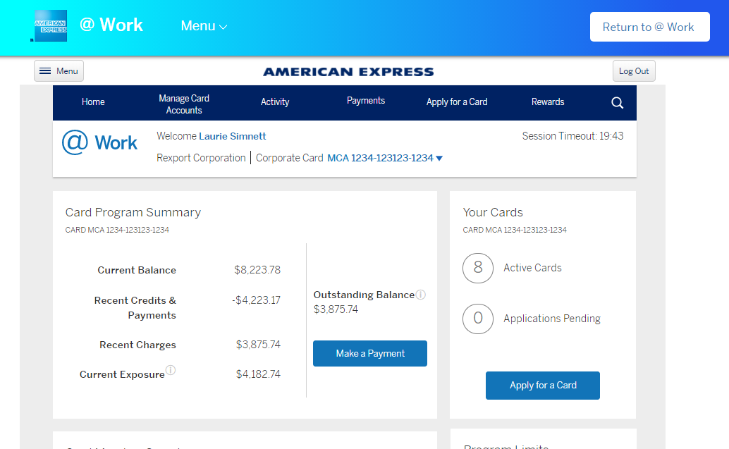
Task: Click the Log Out button
Action: (634, 71)
